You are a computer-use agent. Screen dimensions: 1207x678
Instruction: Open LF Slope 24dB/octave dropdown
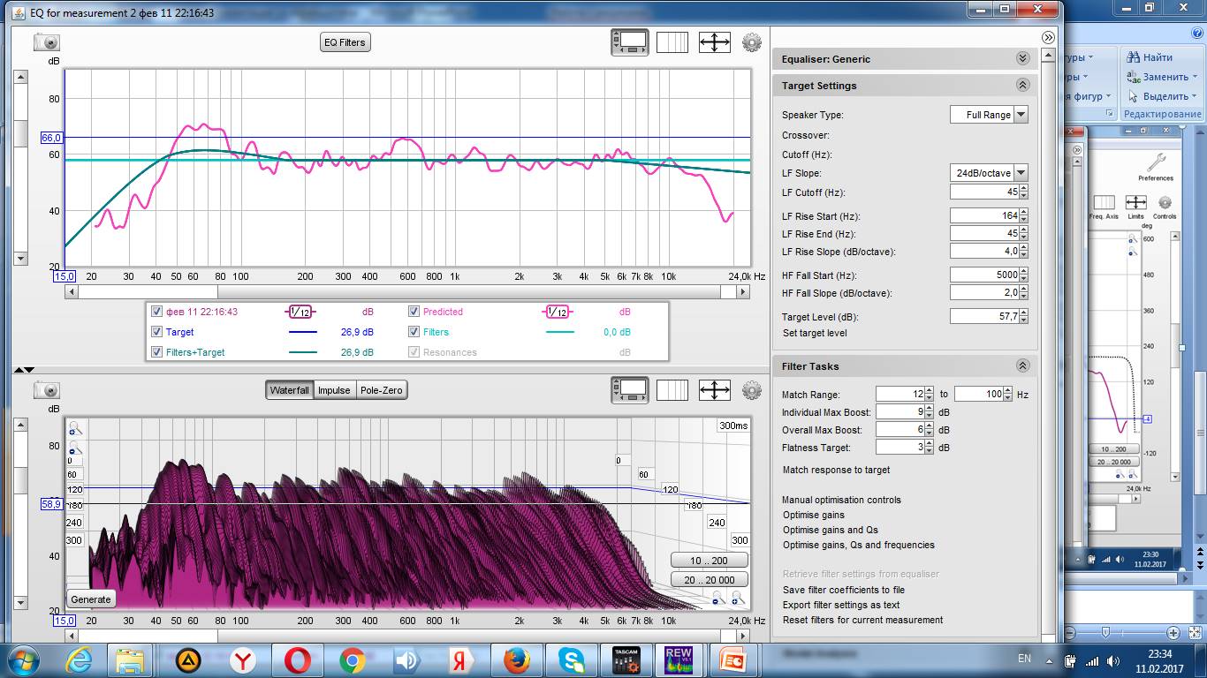pos(1021,173)
